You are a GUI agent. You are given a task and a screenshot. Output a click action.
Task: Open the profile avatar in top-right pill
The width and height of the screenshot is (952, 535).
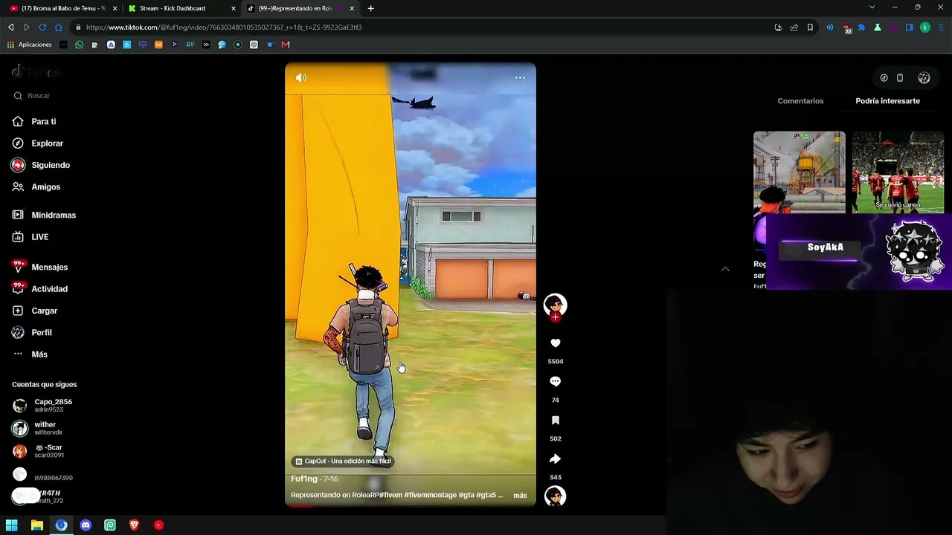coord(924,78)
